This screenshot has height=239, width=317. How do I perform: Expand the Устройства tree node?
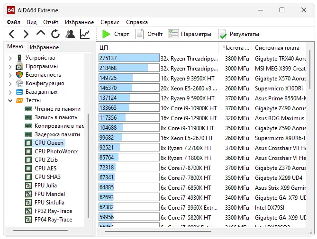10,58
